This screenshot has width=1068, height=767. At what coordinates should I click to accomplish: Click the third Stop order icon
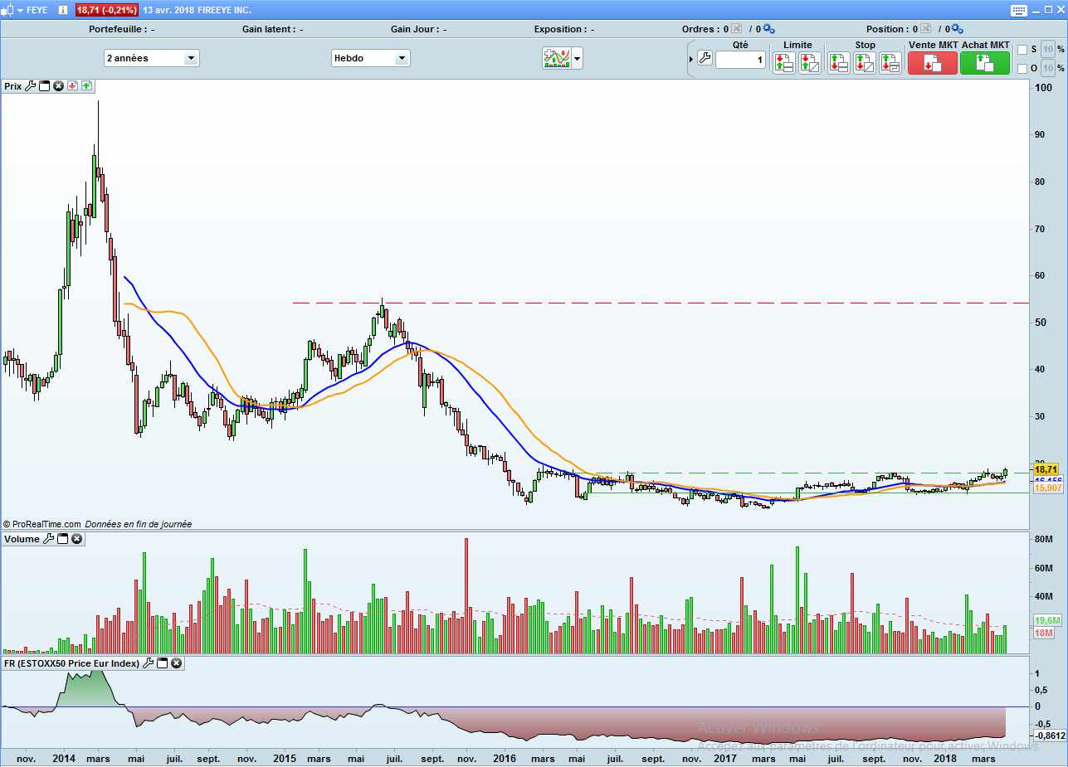click(890, 62)
